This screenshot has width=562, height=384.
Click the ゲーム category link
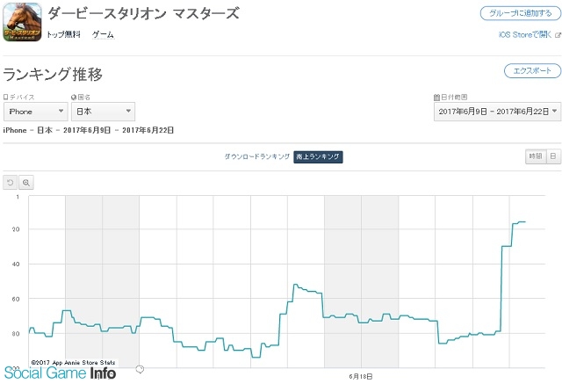103,34
